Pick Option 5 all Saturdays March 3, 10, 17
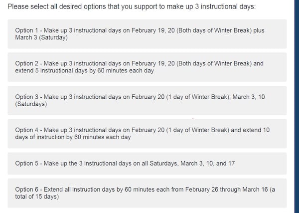This screenshot has width=299, height=213. [x=147, y=164]
